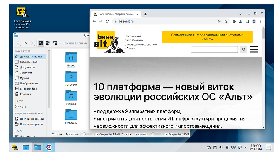Screen dimensions: 277x155
Task: Adjust the left Масштаб zoom slider
Action: point(86,134)
